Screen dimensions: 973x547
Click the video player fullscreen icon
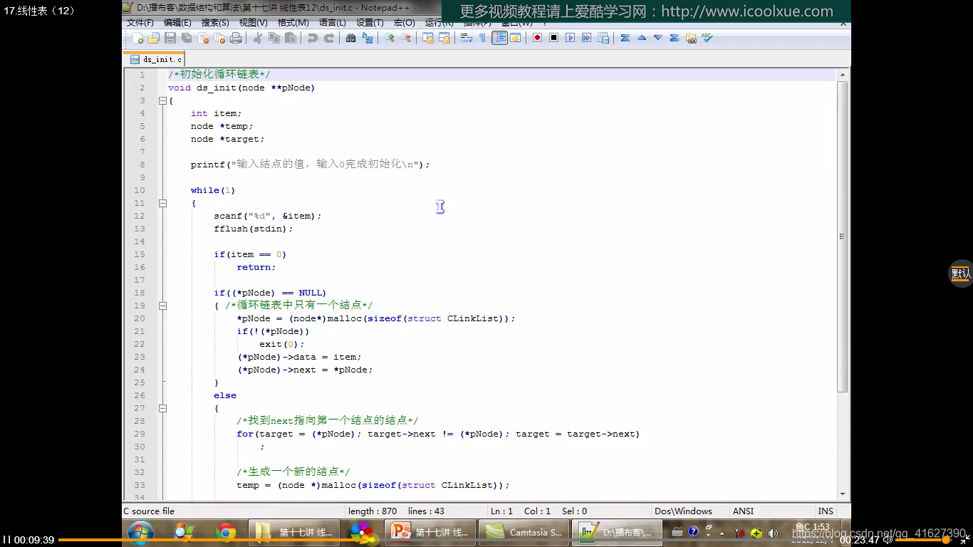click(x=964, y=540)
